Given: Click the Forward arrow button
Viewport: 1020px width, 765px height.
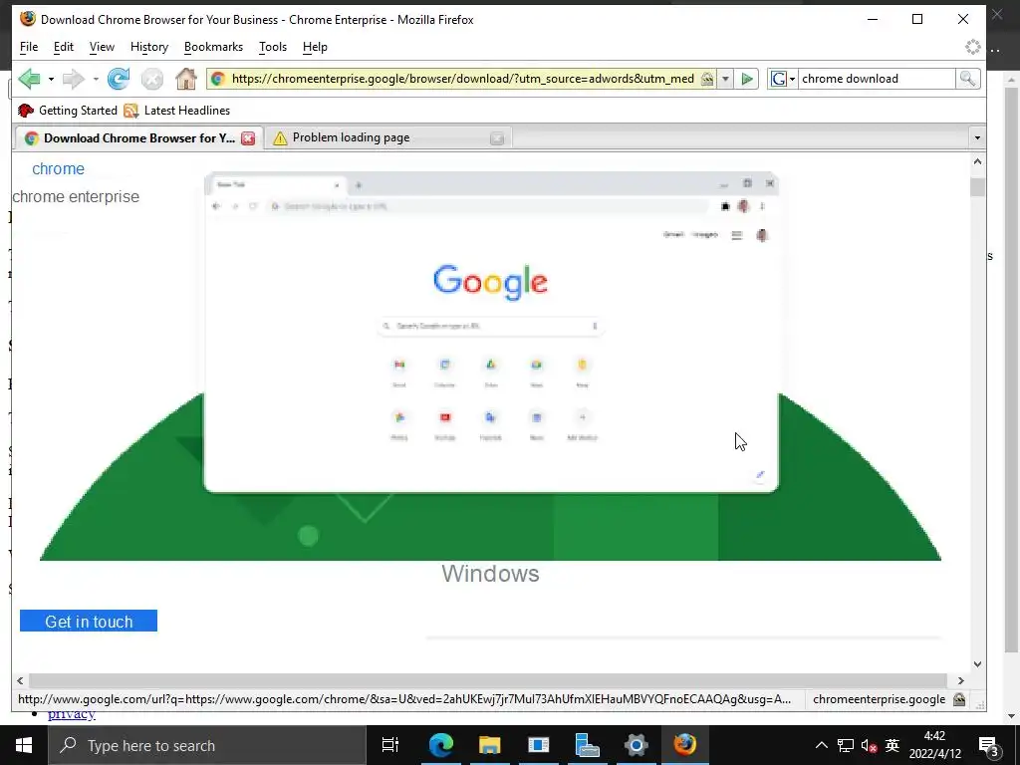Looking at the screenshot, I should pyautogui.click(x=74, y=79).
